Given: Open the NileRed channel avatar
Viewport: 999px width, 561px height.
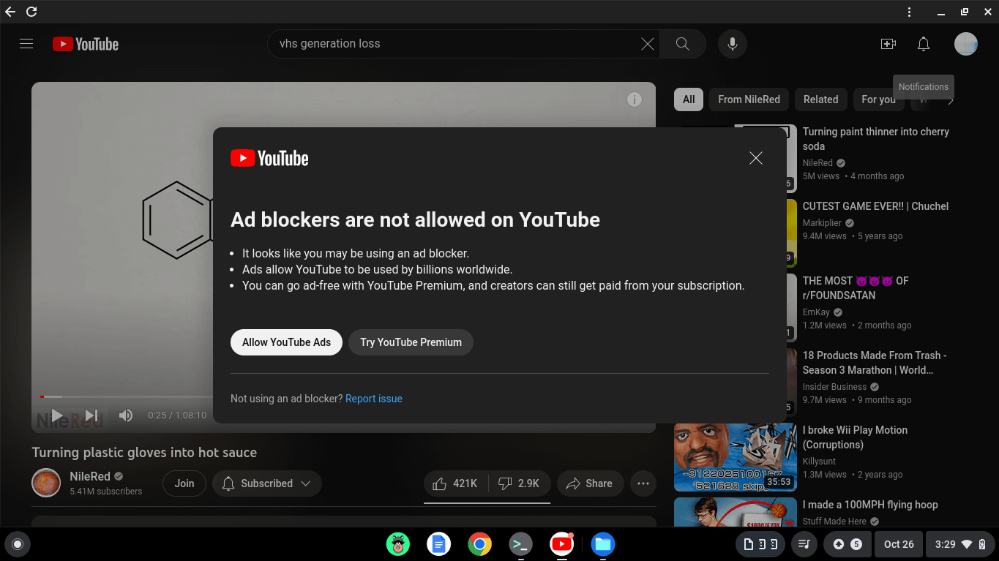Looking at the screenshot, I should click(x=46, y=483).
